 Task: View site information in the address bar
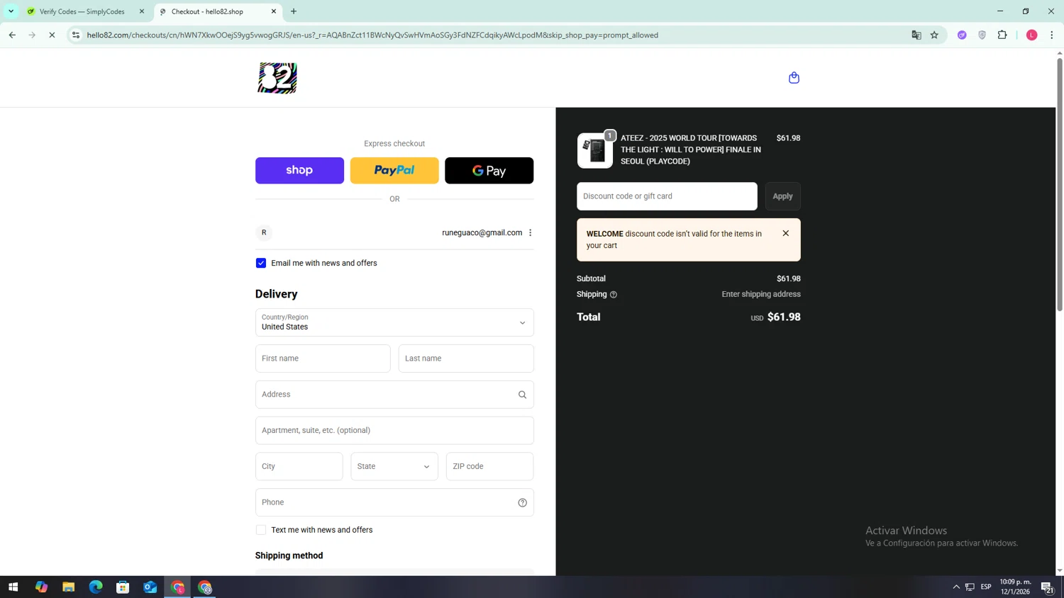tap(76, 35)
